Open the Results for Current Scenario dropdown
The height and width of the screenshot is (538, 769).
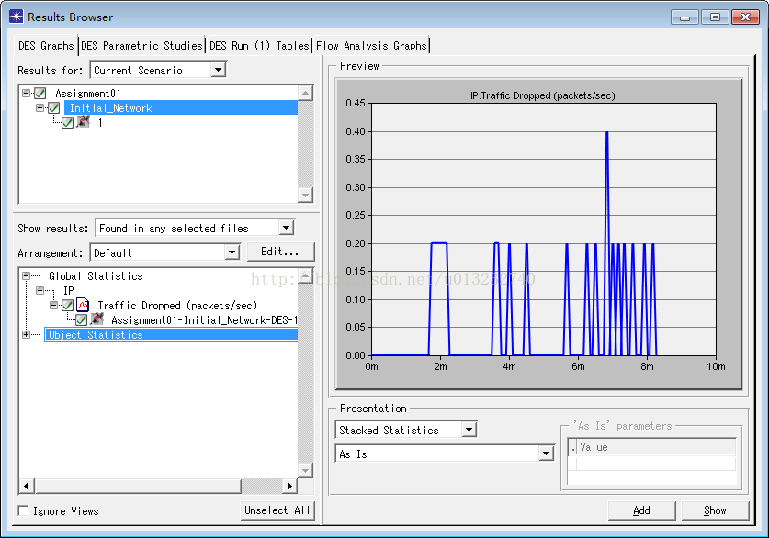[219, 70]
